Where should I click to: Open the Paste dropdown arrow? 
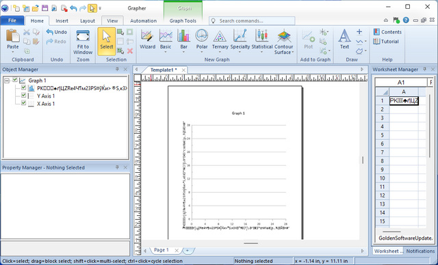click(13, 52)
